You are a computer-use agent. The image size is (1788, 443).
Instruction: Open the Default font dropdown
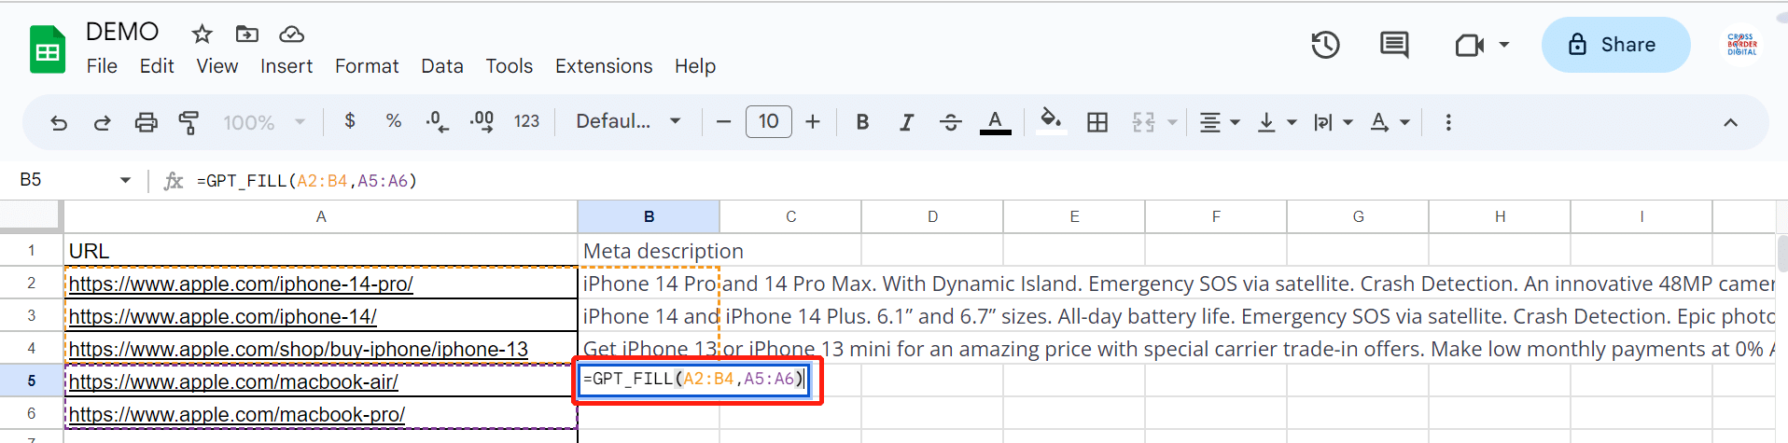point(628,121)
